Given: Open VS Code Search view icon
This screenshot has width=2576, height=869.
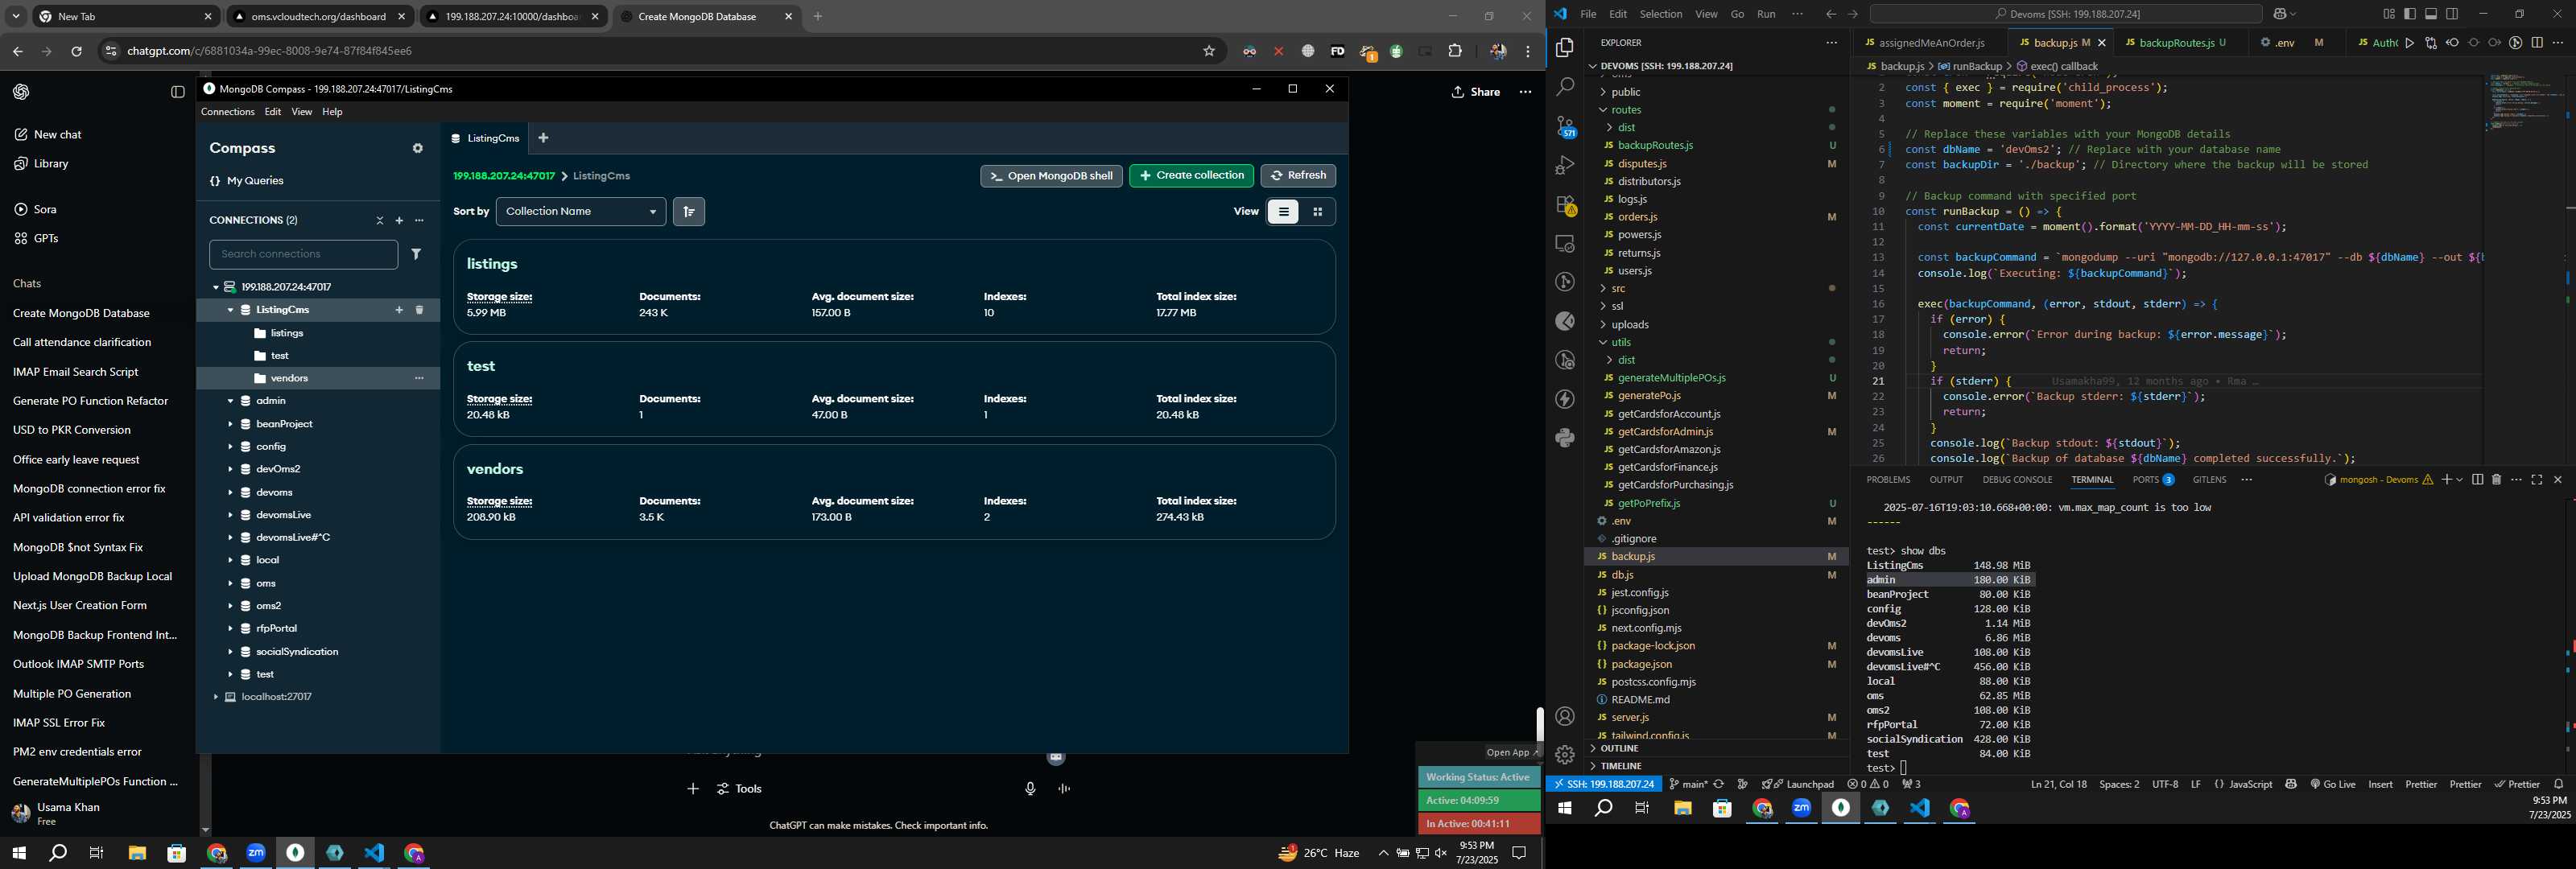Looking at the screenshot, I should coord(1565,88).
